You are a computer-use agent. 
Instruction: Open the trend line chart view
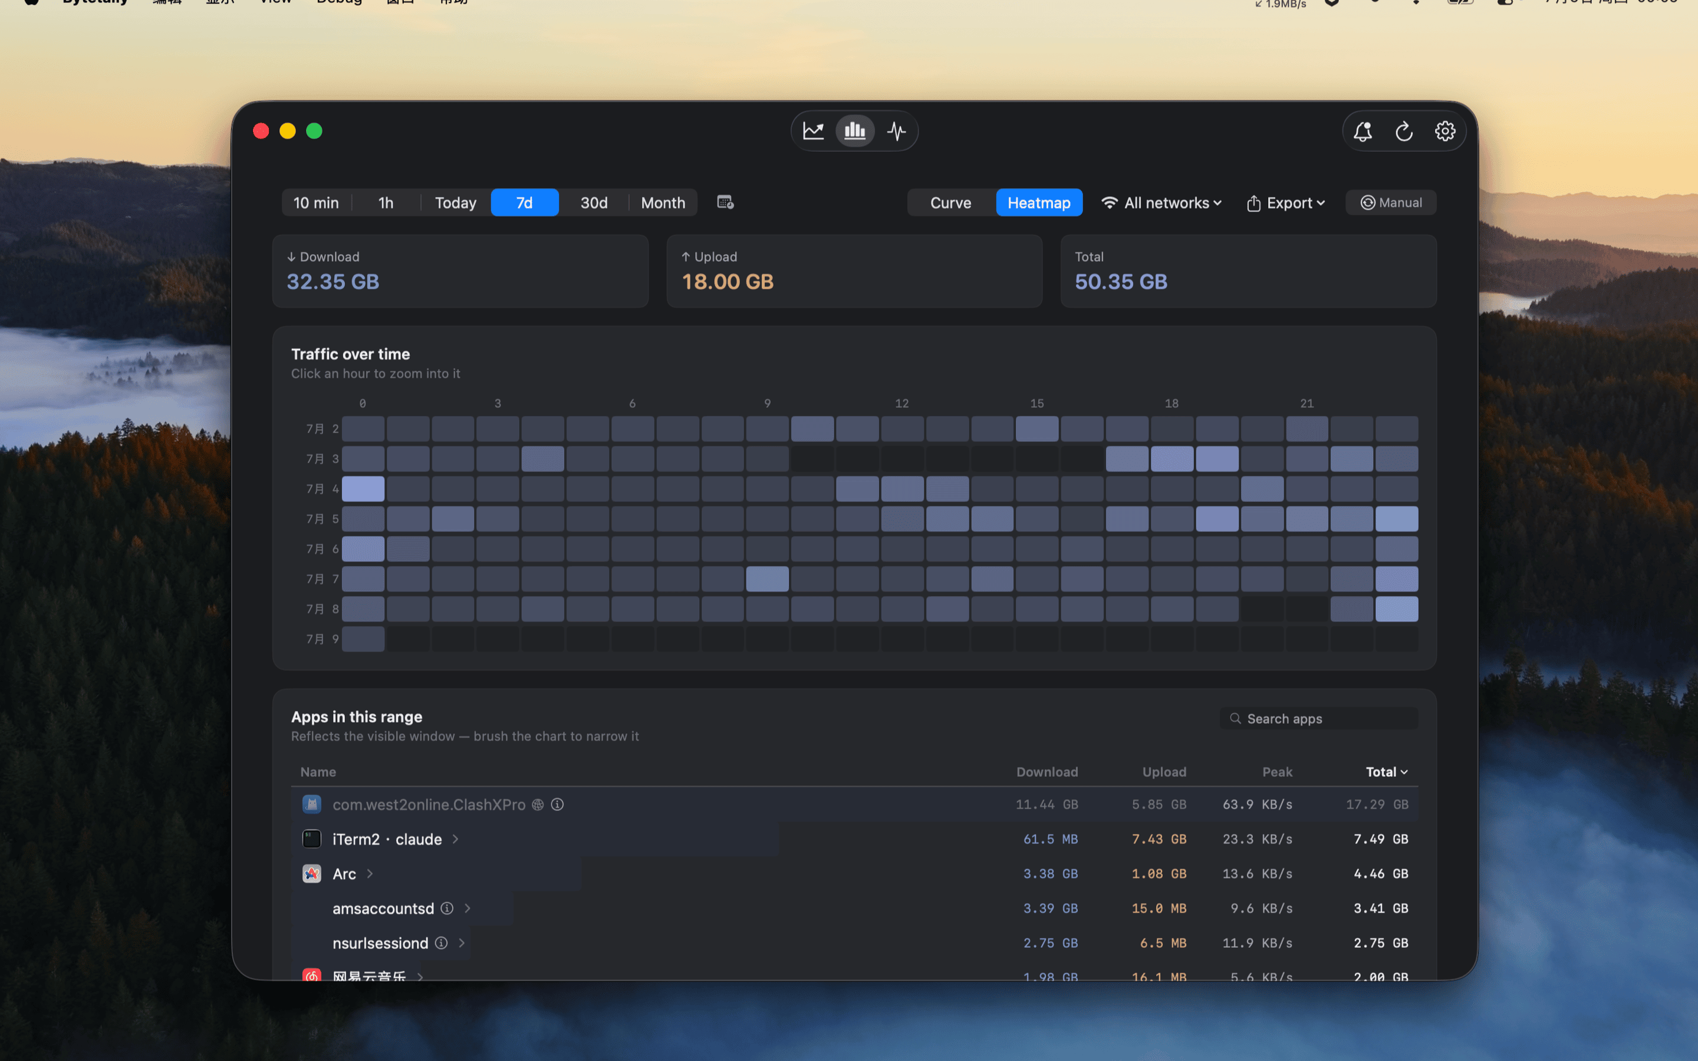813,131
